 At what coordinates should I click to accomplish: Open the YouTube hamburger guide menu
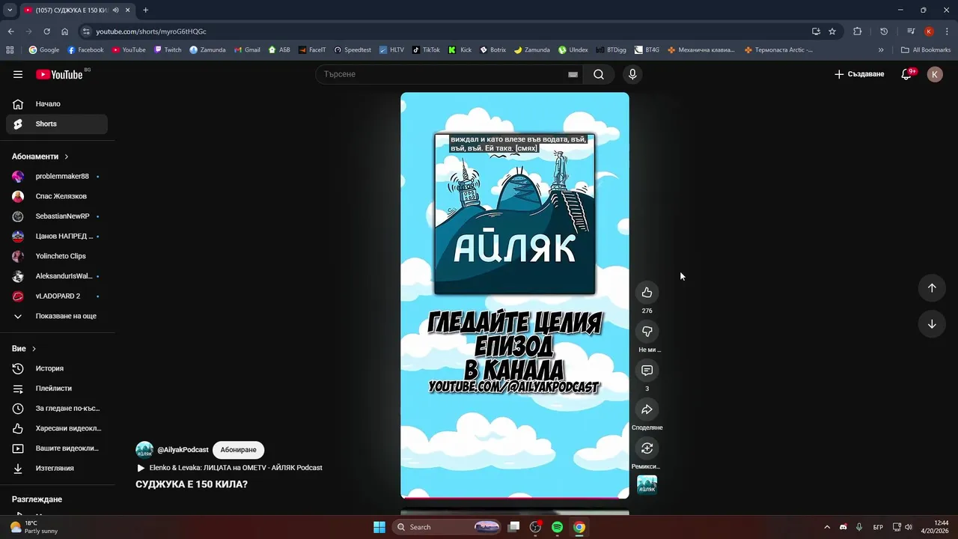[x=18, y=74]
